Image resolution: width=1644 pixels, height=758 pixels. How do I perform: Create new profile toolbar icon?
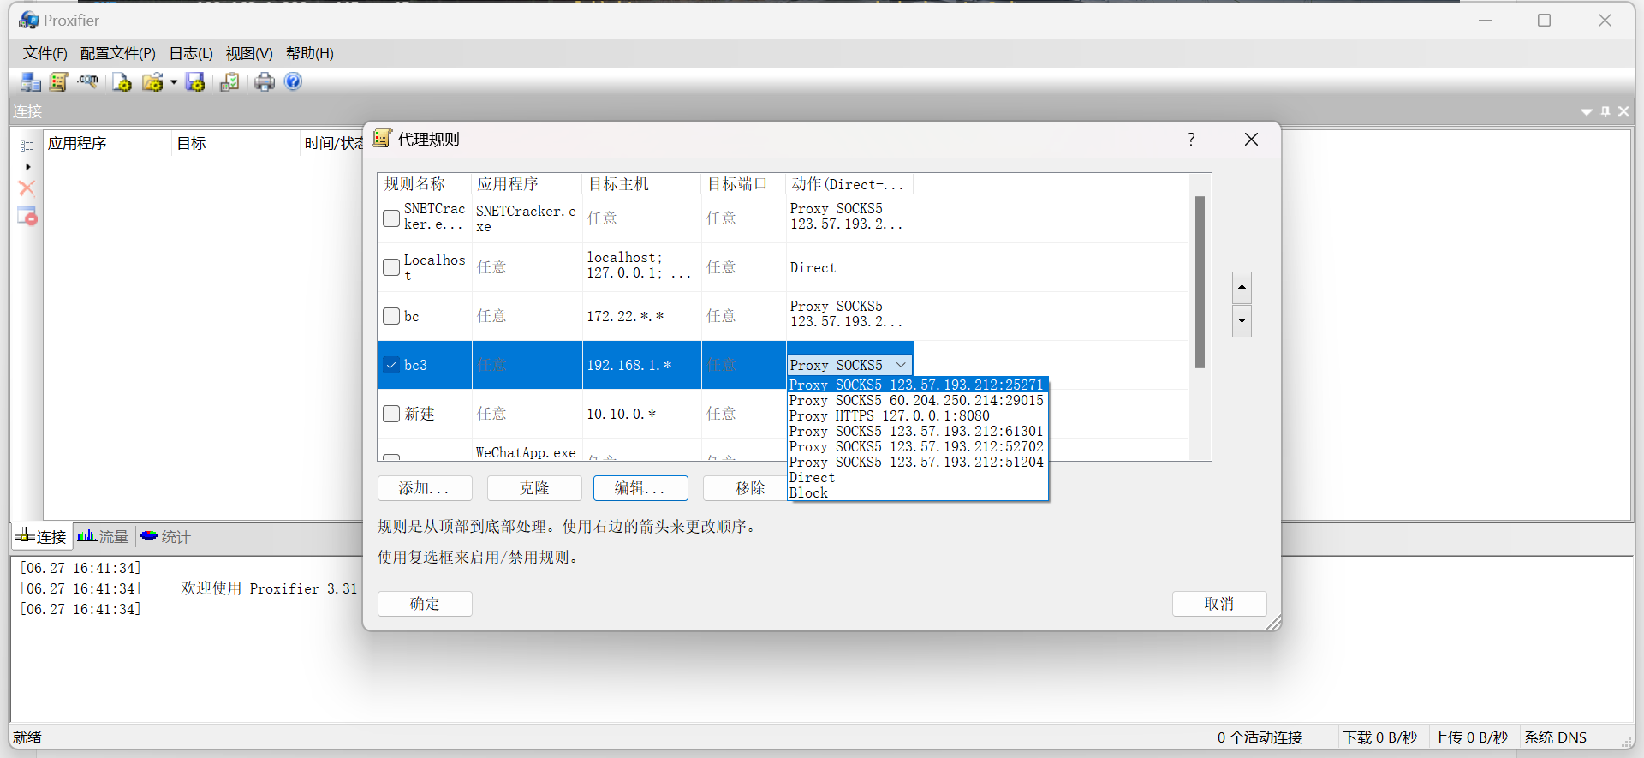point(122,81)
